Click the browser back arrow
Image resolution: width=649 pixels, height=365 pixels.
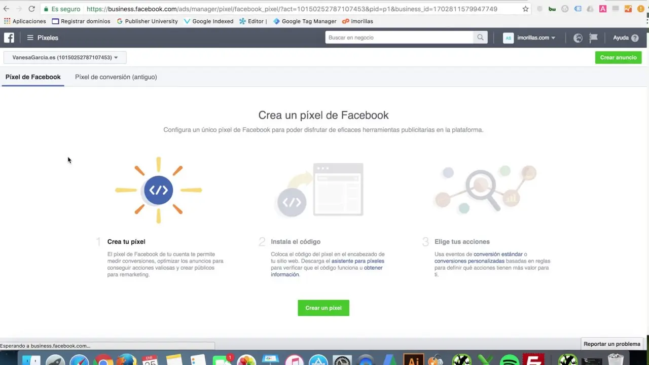point(6,9)
